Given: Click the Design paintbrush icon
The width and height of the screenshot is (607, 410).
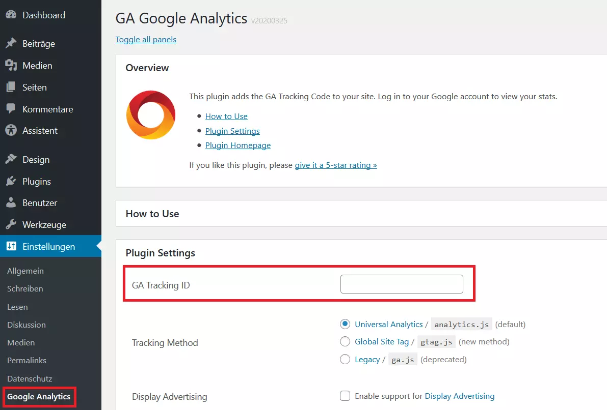Looking at the screenshot, I should click(11, 159).
